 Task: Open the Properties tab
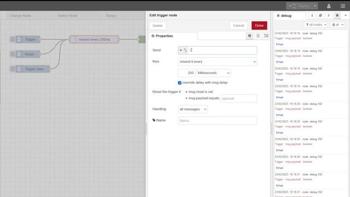coord(173,36)
